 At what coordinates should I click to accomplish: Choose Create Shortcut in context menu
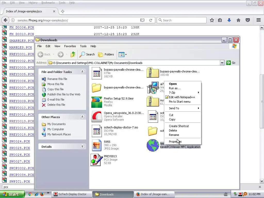click(183, 126)
